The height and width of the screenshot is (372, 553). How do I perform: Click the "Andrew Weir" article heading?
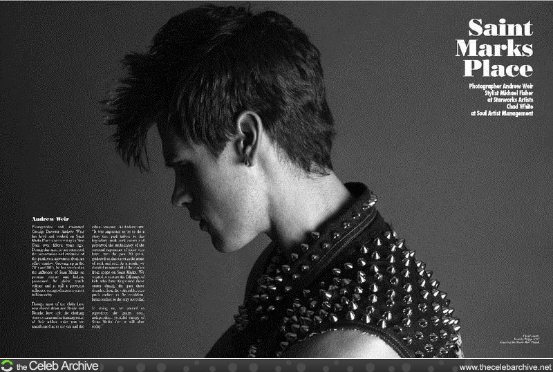pos(51,218)
